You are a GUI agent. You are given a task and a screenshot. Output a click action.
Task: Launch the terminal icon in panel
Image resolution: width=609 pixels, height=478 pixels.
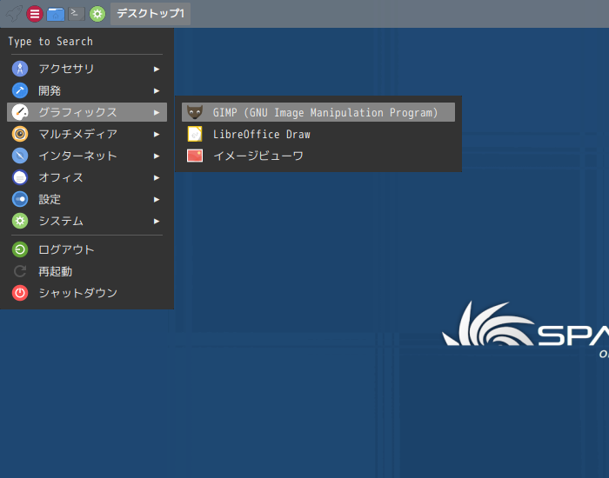[77, 14]
